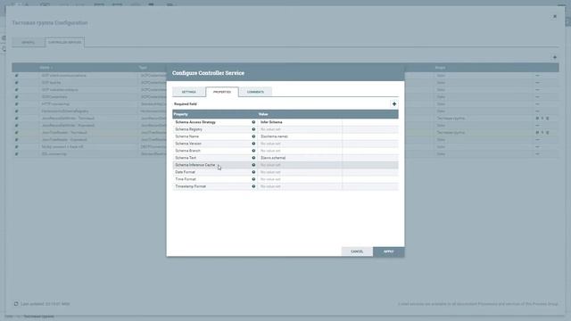Screen dimensions: 571x321
Task: Add controller service plus icon in background
Action: (555, 57)
